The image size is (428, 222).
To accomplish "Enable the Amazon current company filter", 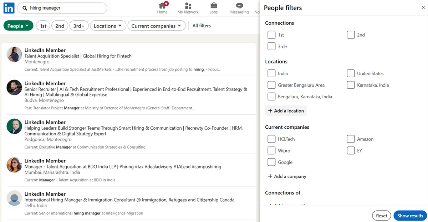I will [351, 139].
